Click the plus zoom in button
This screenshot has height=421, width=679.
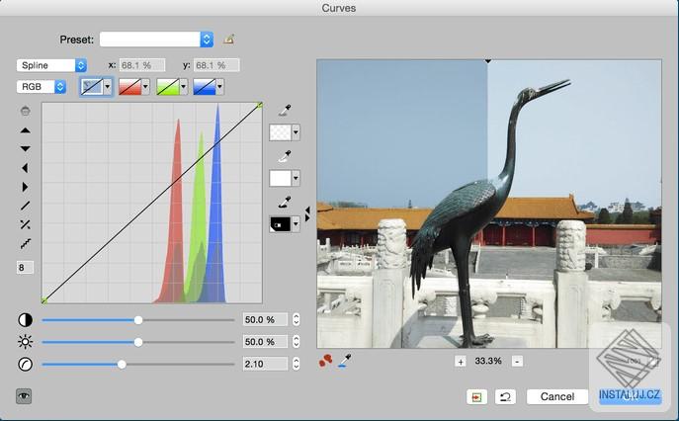pyautogui.click(x=461, y=361)
